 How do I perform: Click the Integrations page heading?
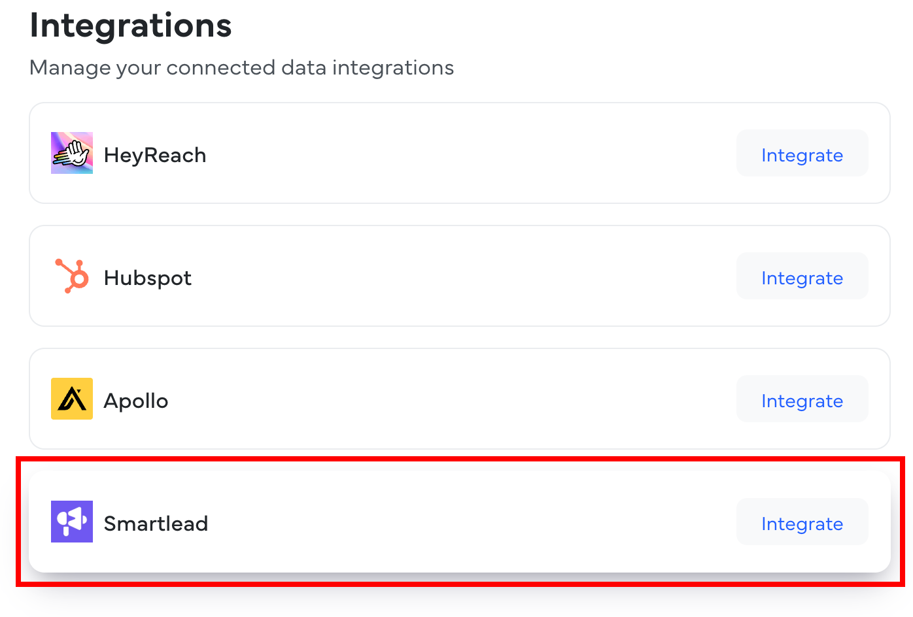pos(131,26)
